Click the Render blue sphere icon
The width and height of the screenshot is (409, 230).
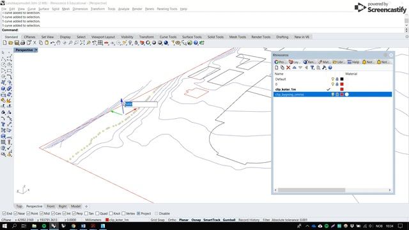click(166, 43)
